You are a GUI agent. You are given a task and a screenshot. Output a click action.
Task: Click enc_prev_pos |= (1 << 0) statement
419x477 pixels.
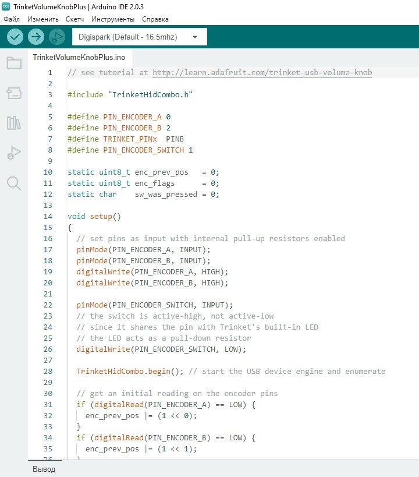[x=141, y=416]
